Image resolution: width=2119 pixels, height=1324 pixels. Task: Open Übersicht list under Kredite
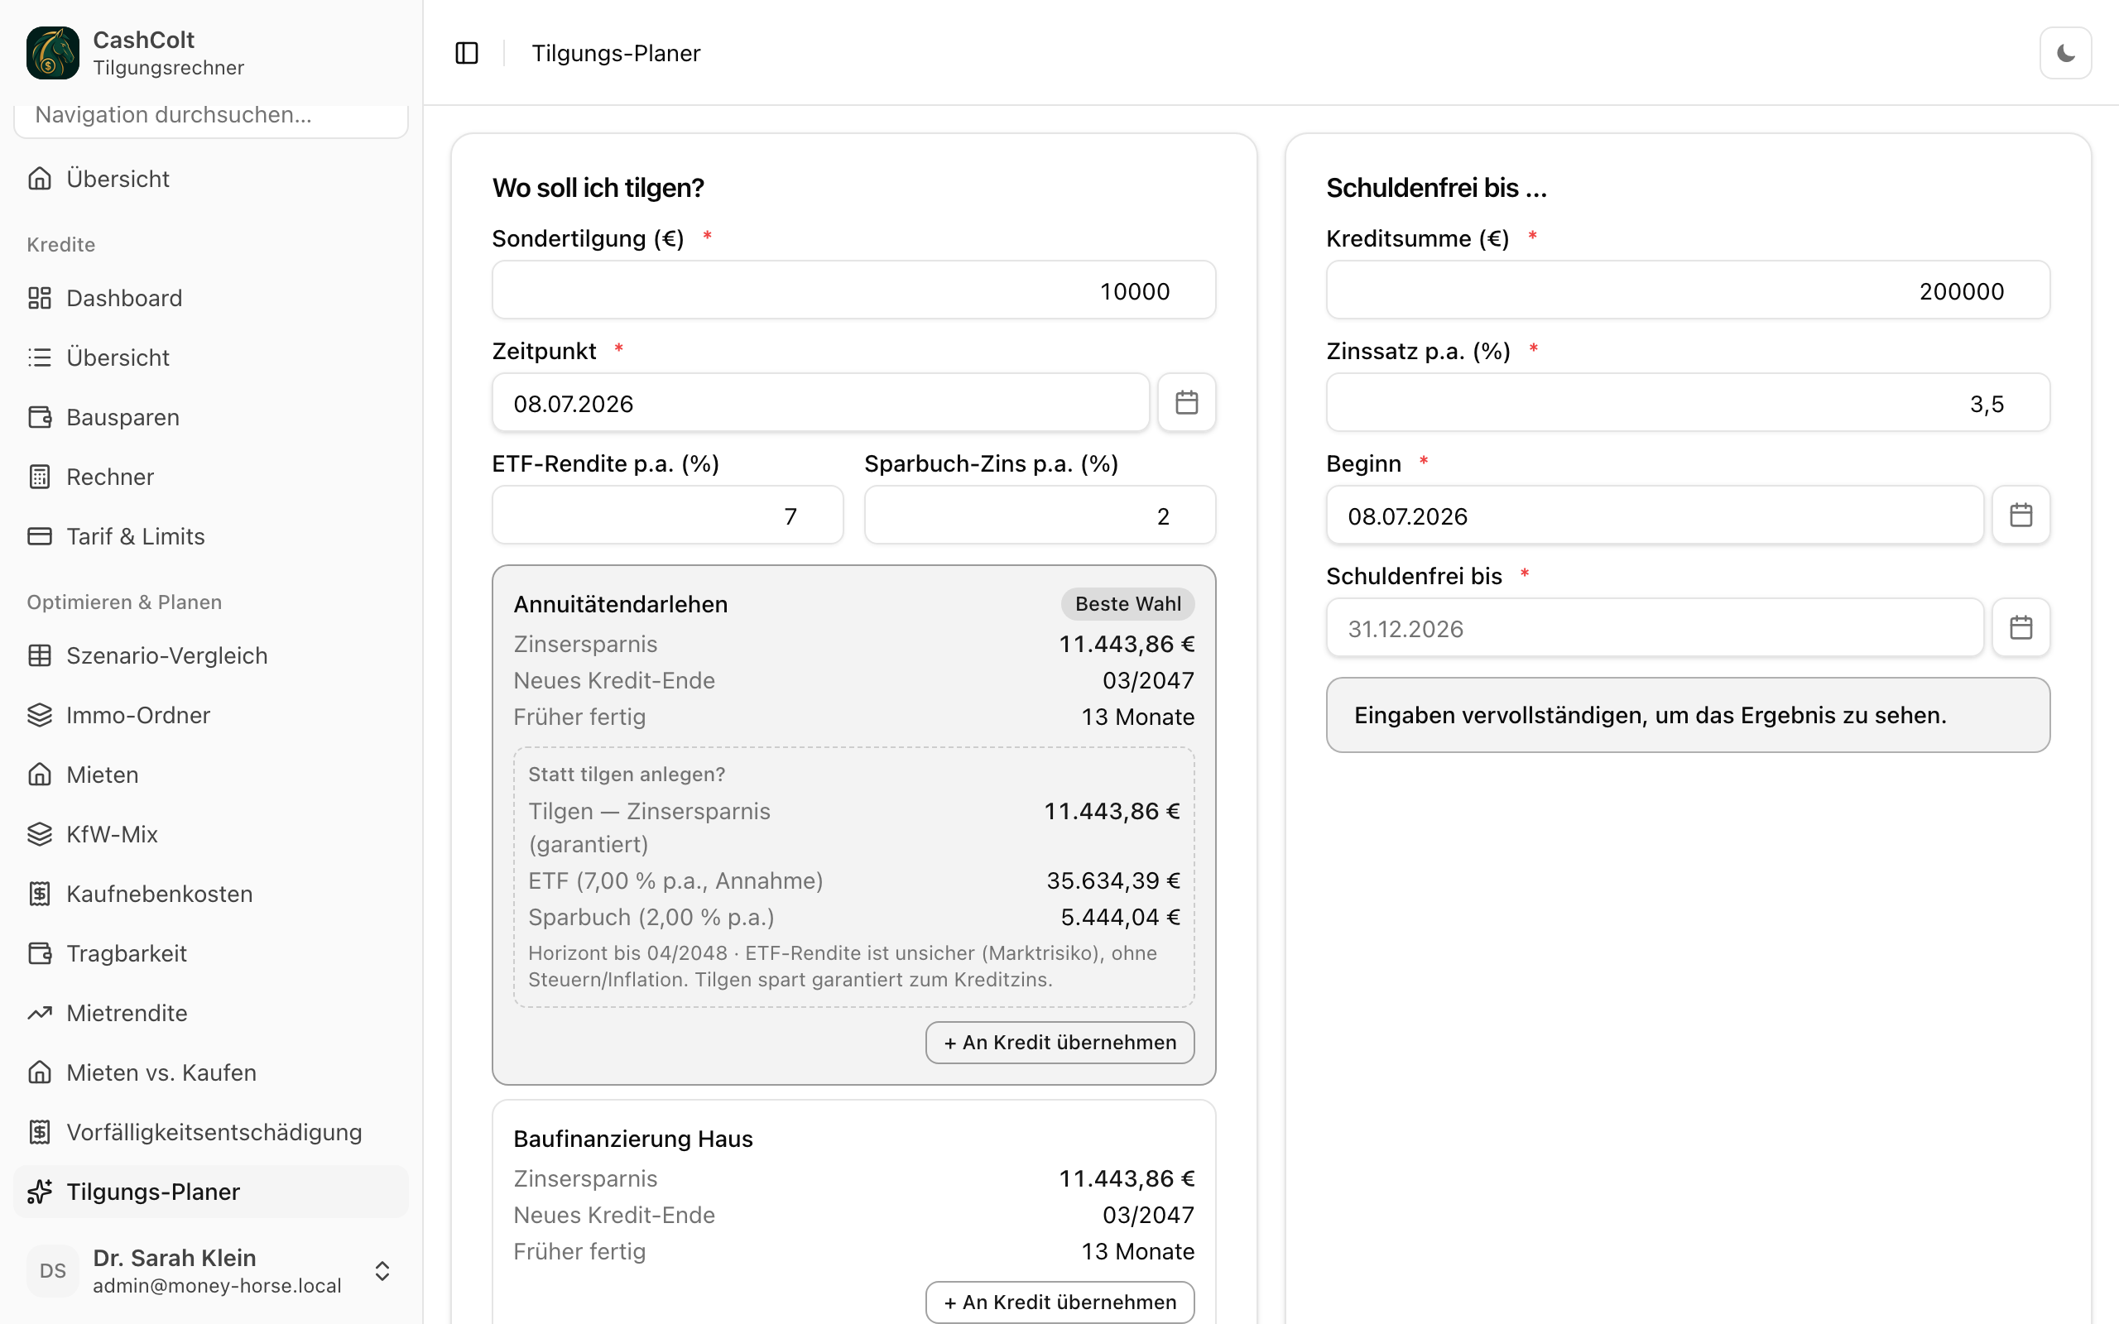211,357
